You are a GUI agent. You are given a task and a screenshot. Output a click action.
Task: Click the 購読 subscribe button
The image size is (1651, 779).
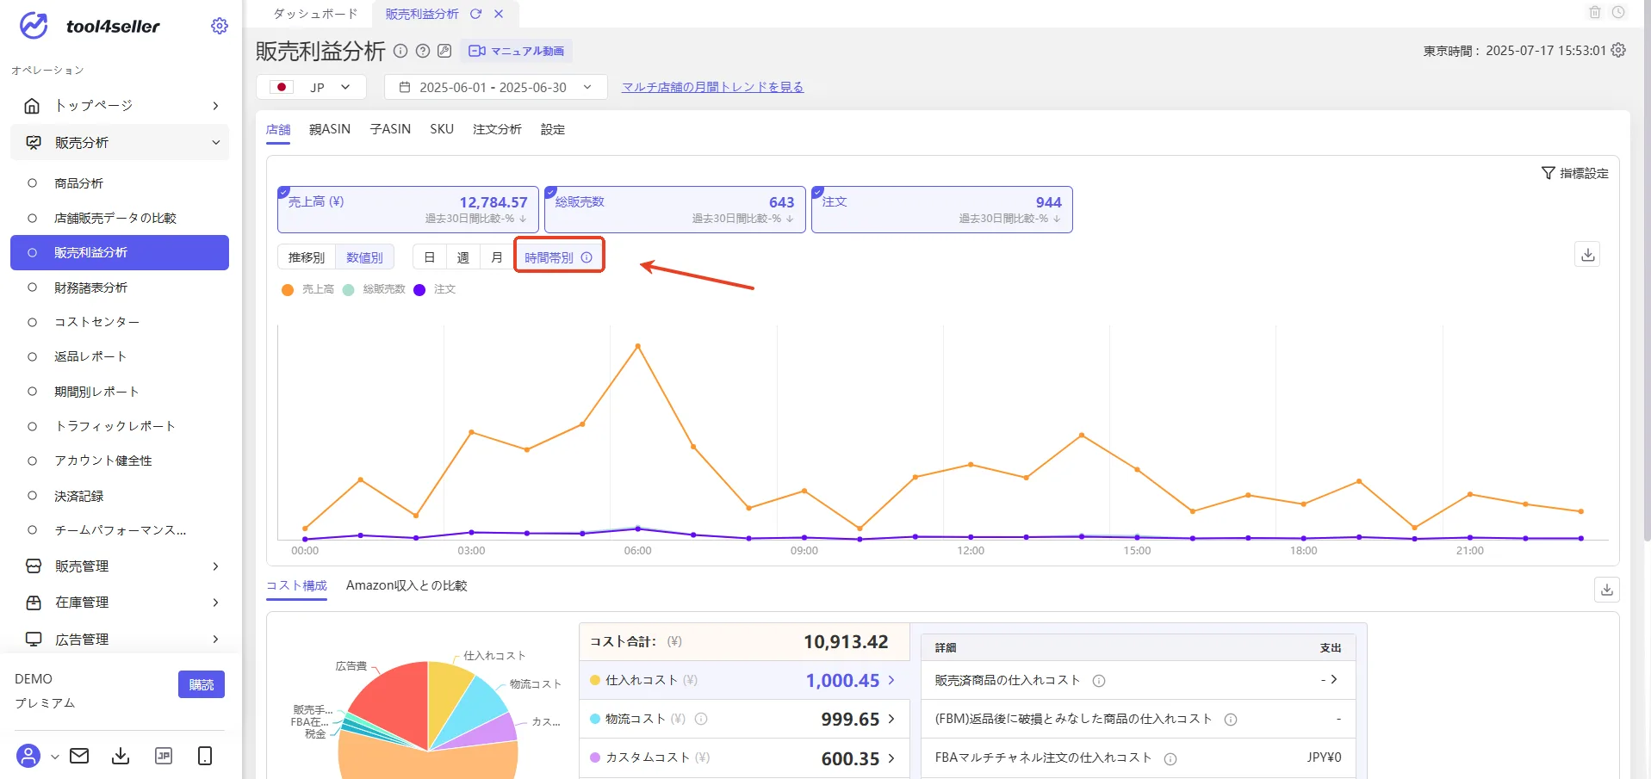(x=202, y=684)
